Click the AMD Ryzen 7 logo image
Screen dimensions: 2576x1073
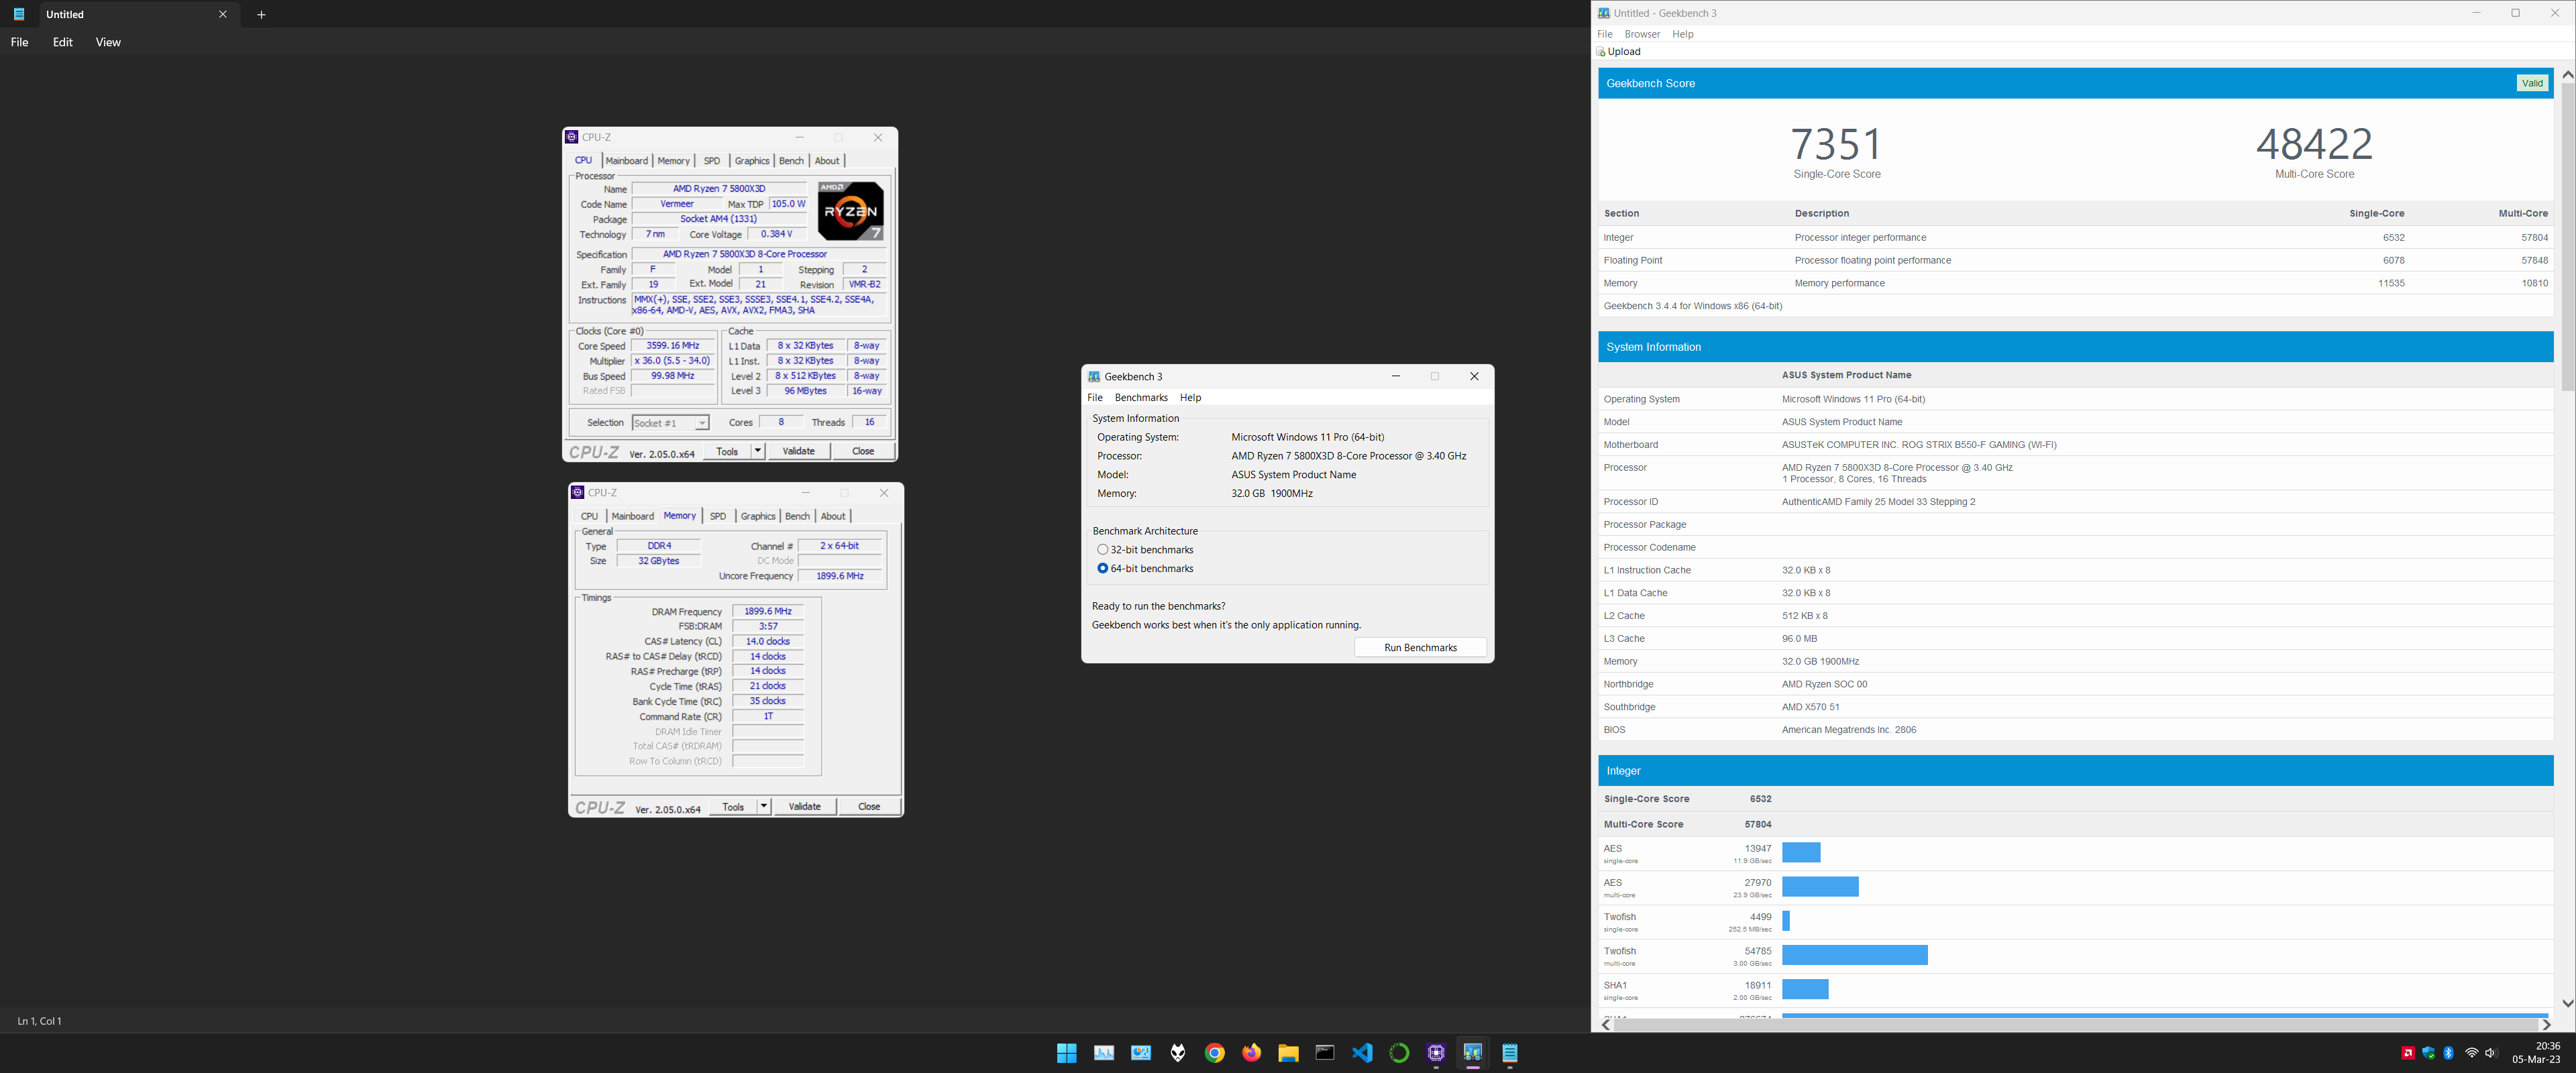(x=851, y=210)
